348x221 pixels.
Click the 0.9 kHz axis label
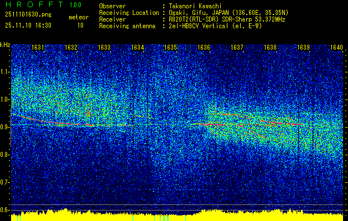(5, 127)
